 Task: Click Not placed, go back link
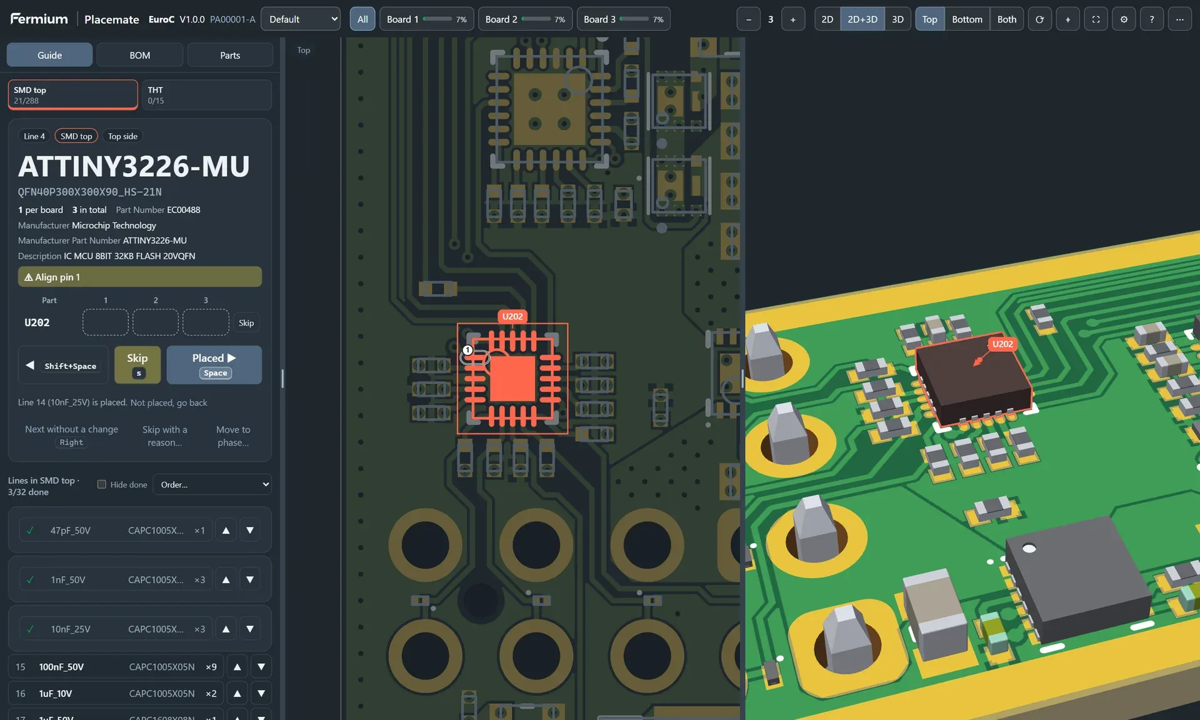click(169, 402)
